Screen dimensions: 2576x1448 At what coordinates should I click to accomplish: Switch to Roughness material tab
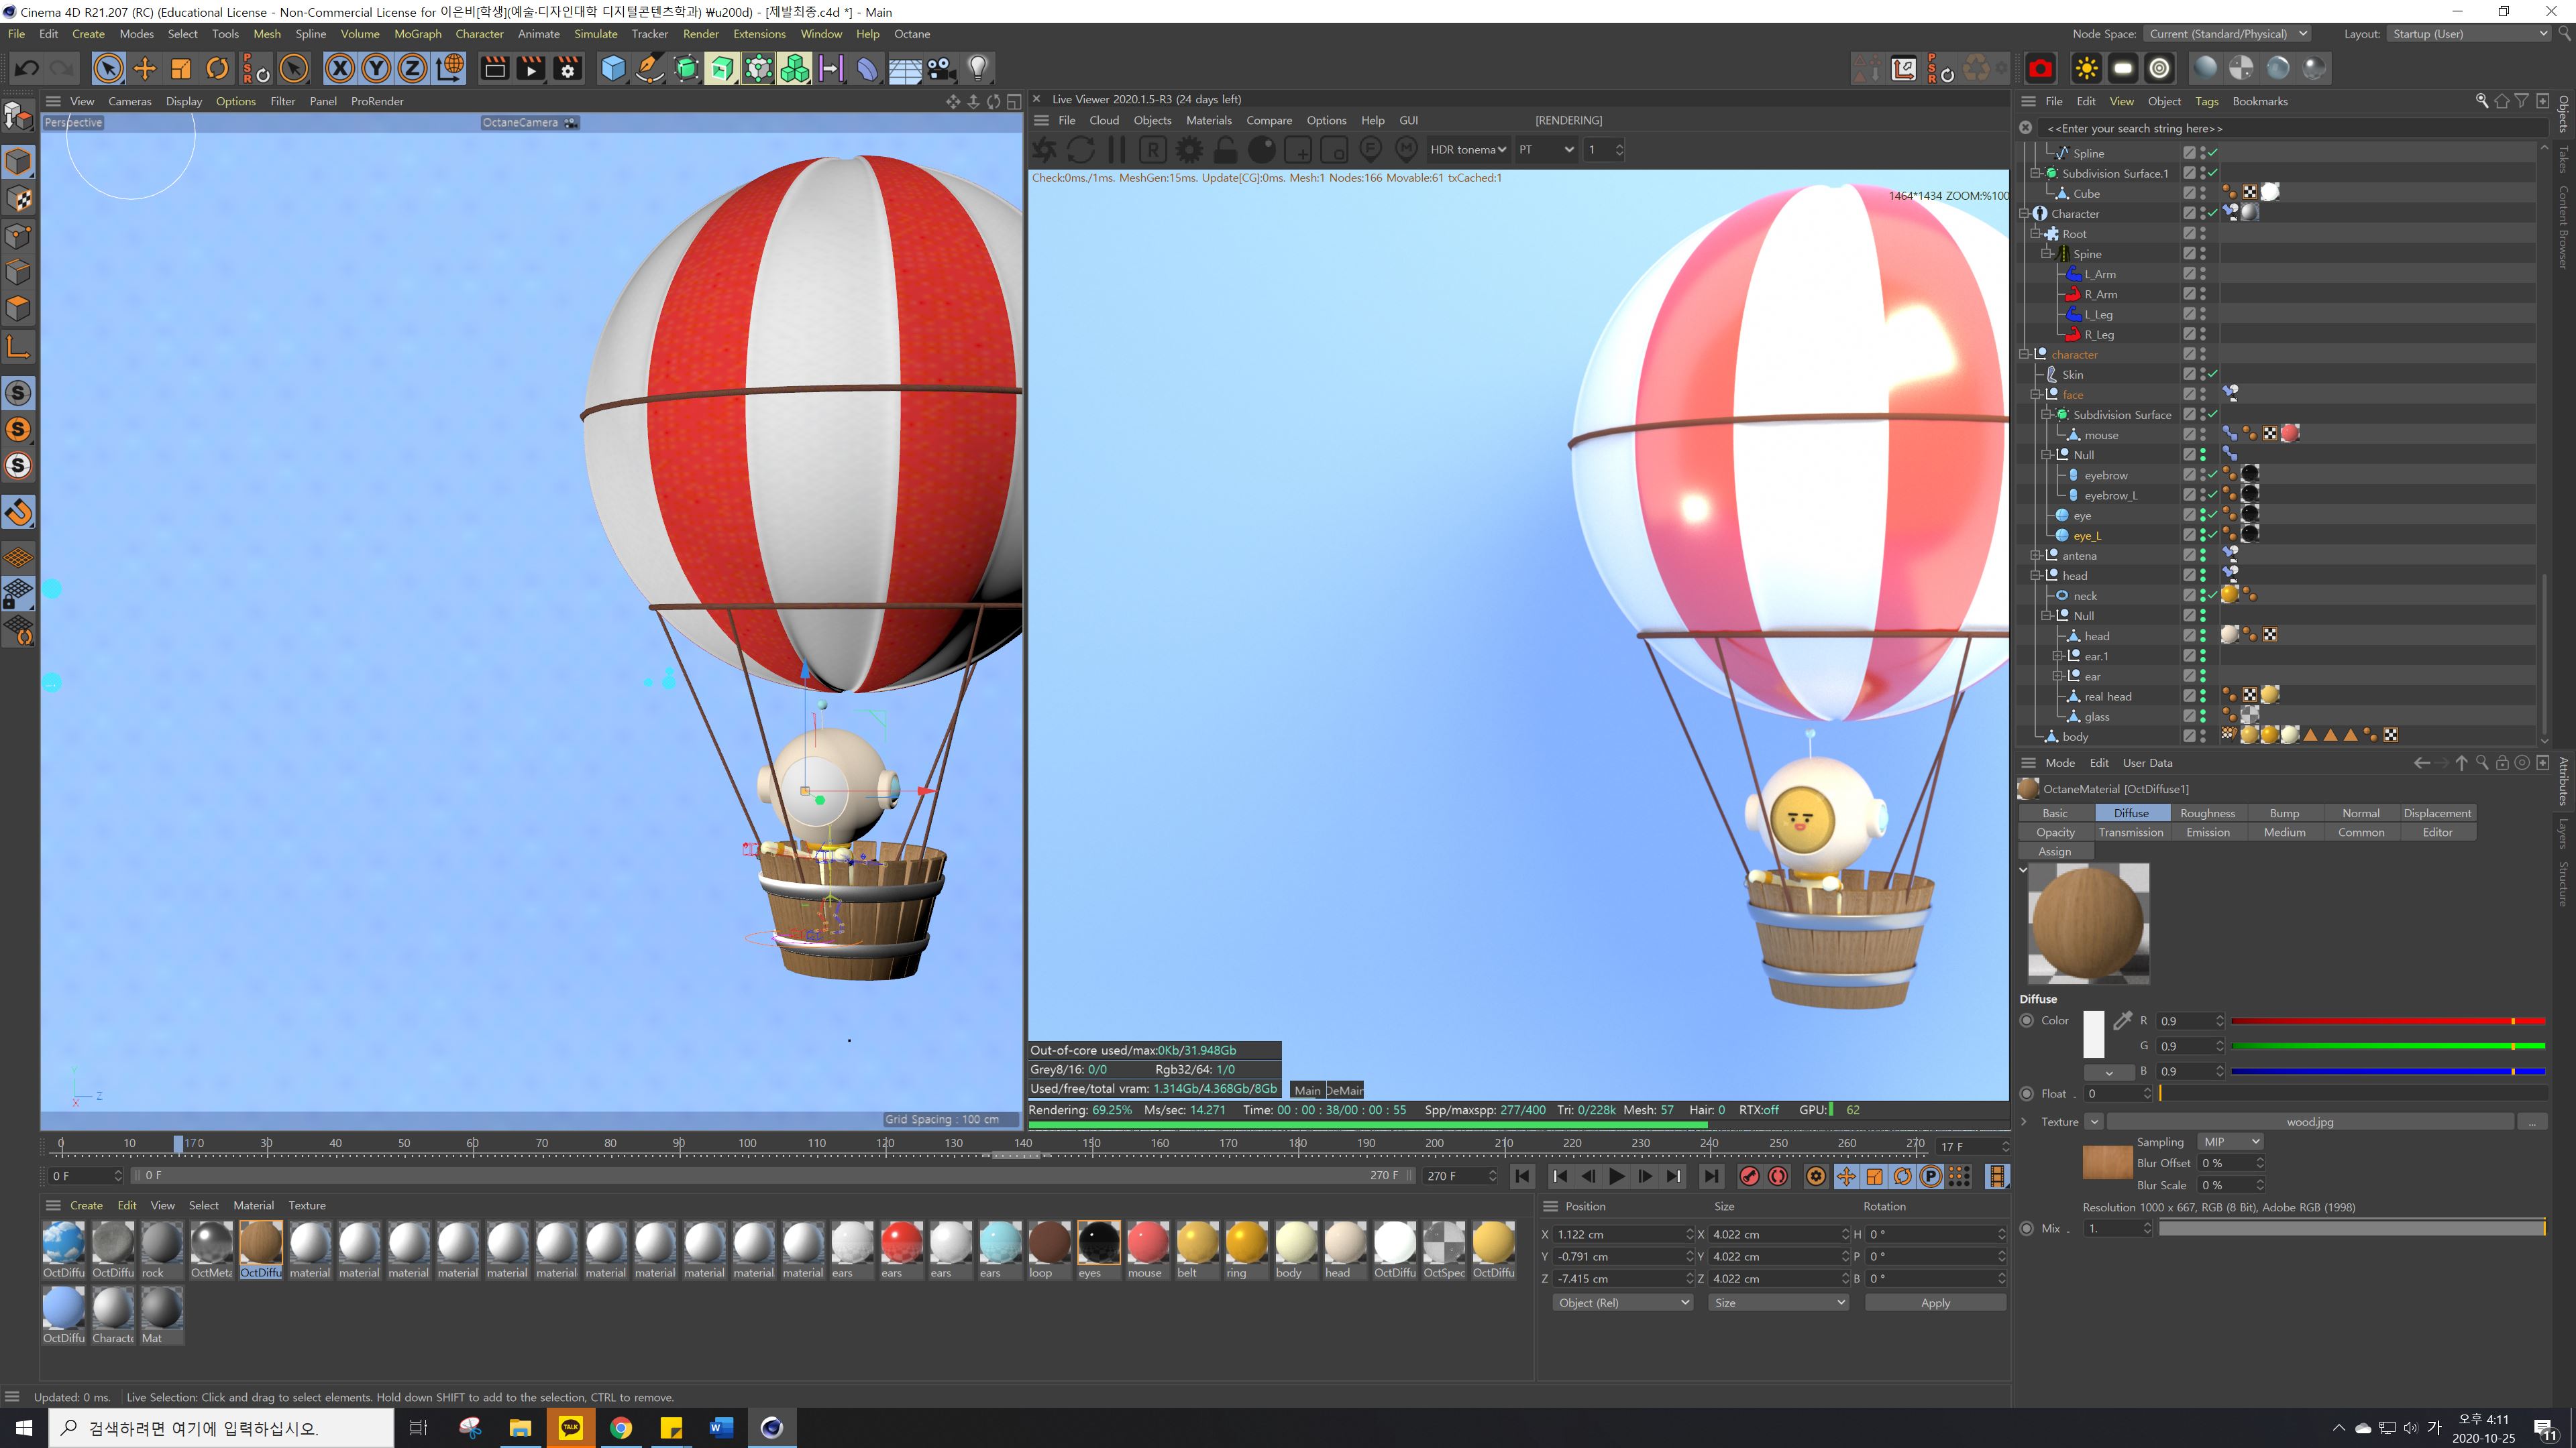point(2207,813)
